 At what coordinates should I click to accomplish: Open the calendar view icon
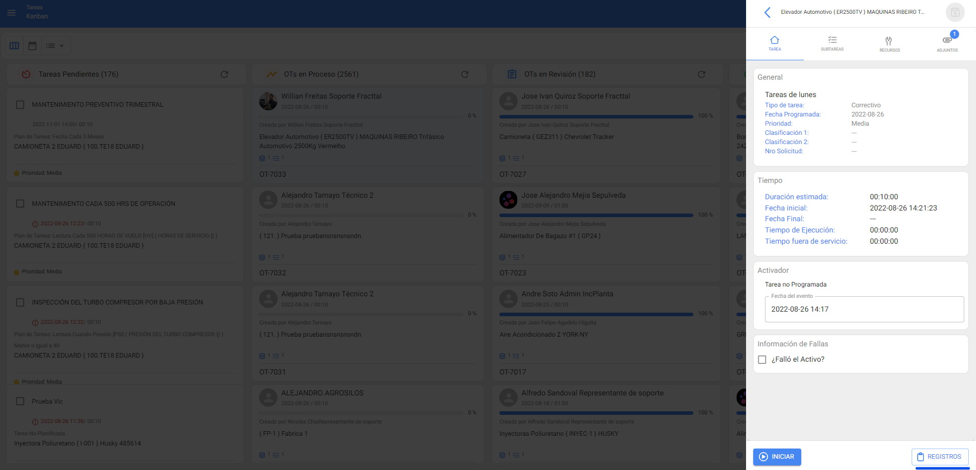click(32, 46)
